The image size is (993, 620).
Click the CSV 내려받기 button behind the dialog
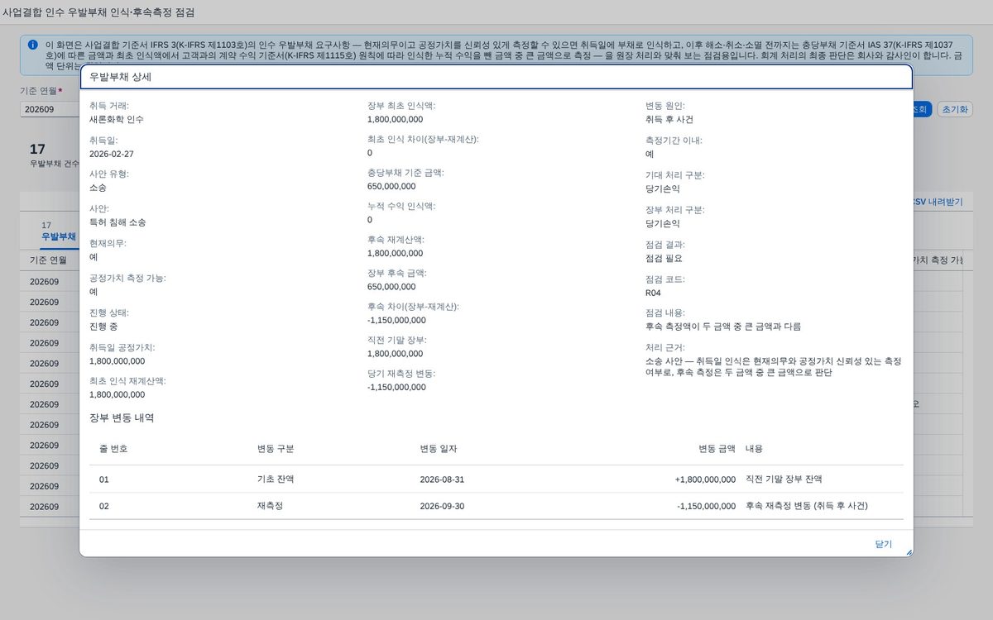[x=938, y=202]
